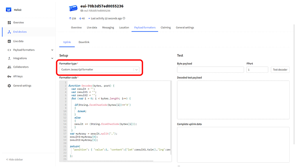This screenshot has height=167, width=299.
Task: Expand Integrations submenu chevron in sidebar
Action: [x=52, y=58]
